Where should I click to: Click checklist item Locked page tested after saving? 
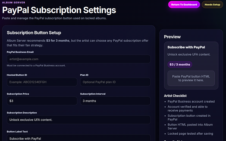point(190,134)
